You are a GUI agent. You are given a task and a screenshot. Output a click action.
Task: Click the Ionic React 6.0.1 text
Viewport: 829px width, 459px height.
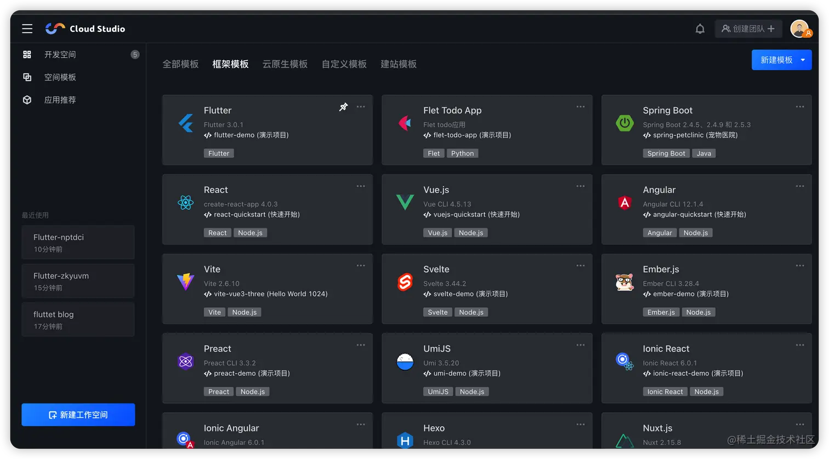point(670,363)
